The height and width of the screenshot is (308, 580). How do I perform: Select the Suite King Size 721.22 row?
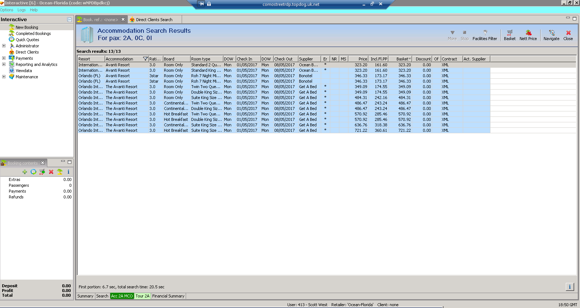tap(284, 130)
